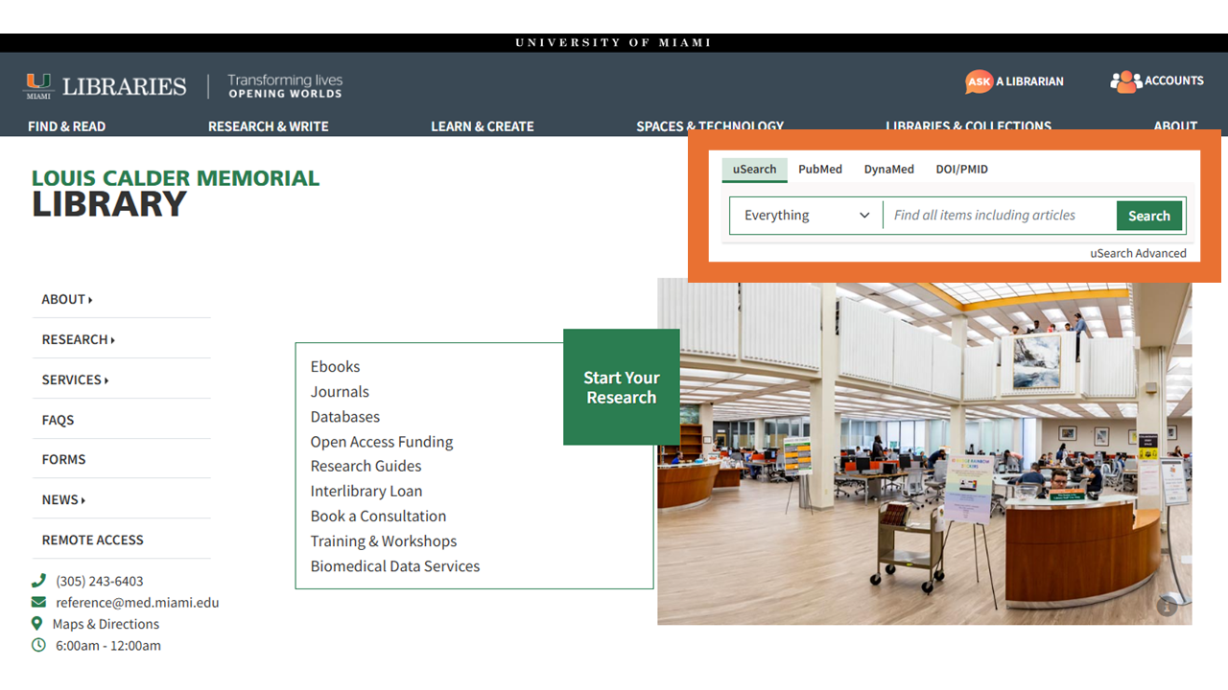Click the info icon on library photo

point(1166,606)
